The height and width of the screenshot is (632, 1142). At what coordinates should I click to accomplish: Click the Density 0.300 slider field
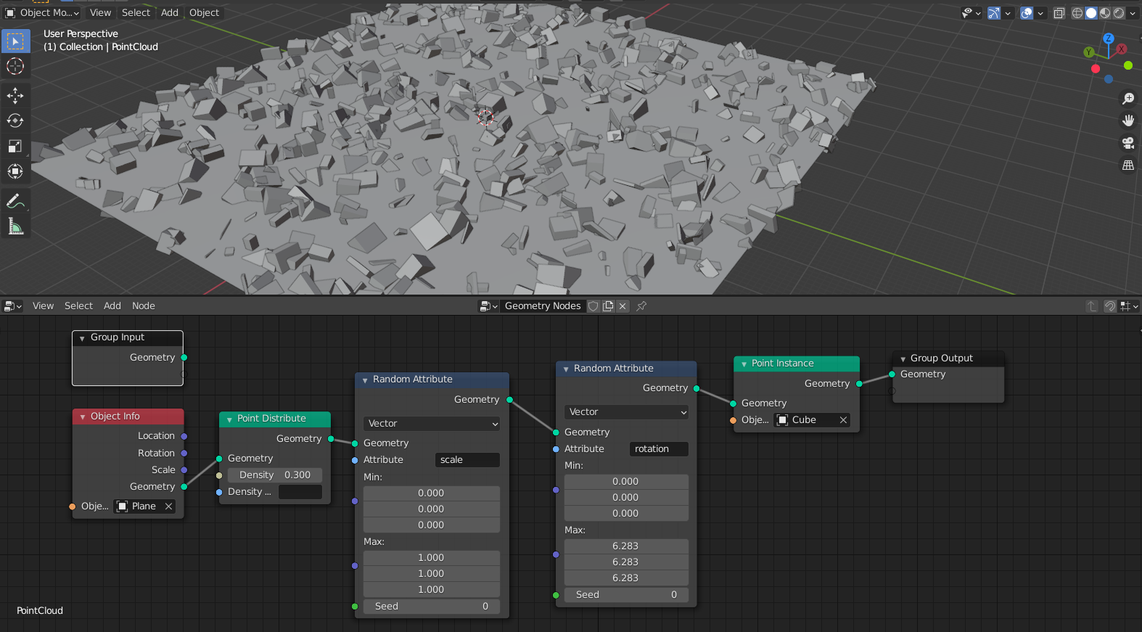(275, 475)
